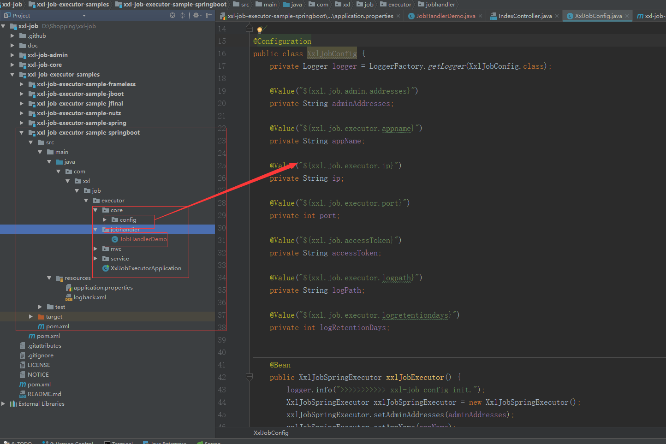This screenshot has width=666, height=444.
Task: Close the XxlJobConfig.java editor tab
Action: [x=627, y=16]
